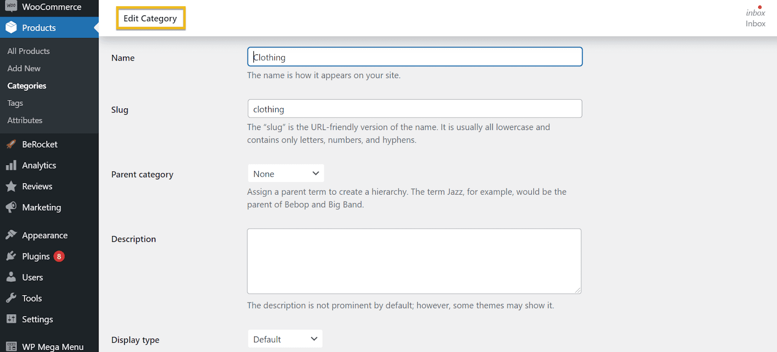Go to All Products
This screenshot has height=352, width=777.
[x=29, y=51]
